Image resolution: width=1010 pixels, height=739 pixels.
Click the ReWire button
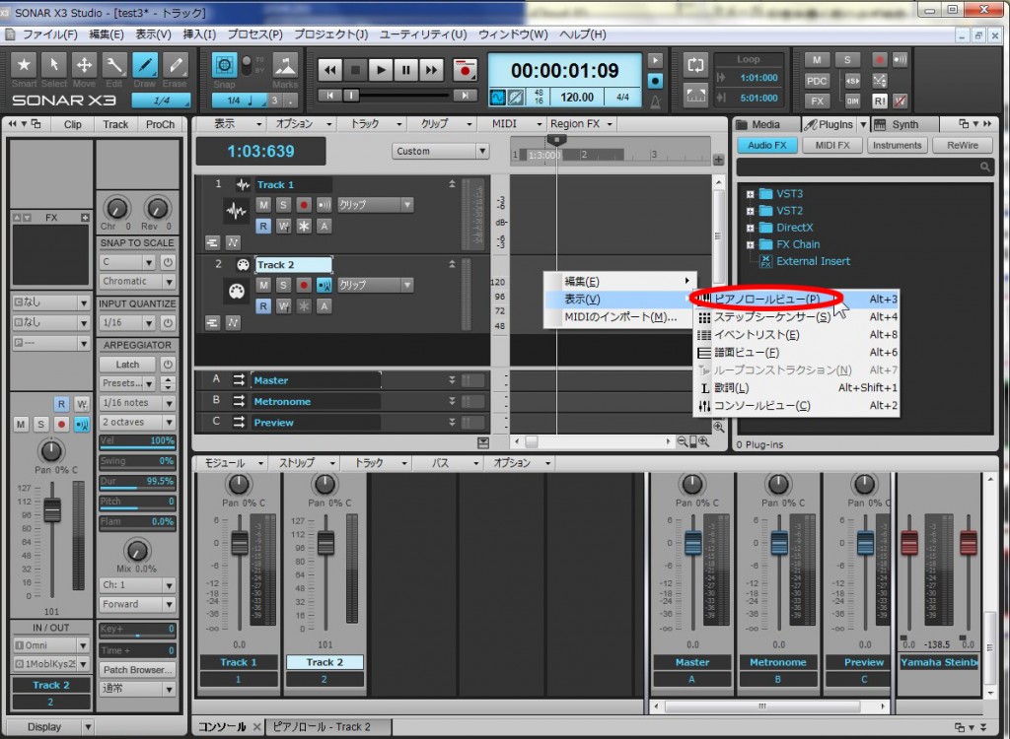(x=963, y=146)
